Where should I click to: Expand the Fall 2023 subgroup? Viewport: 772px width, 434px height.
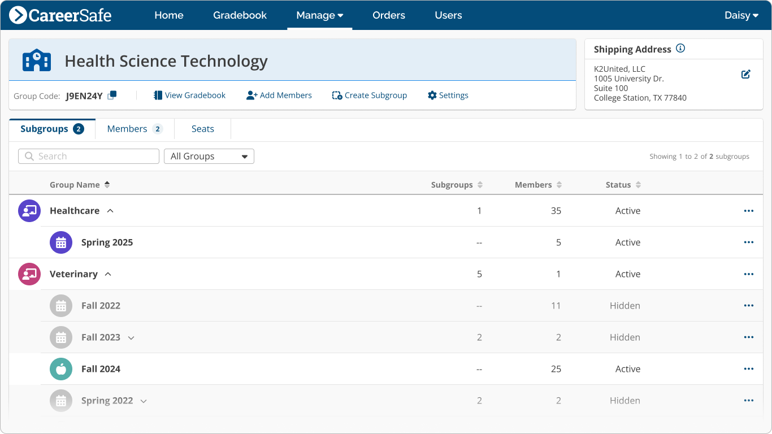131,337
